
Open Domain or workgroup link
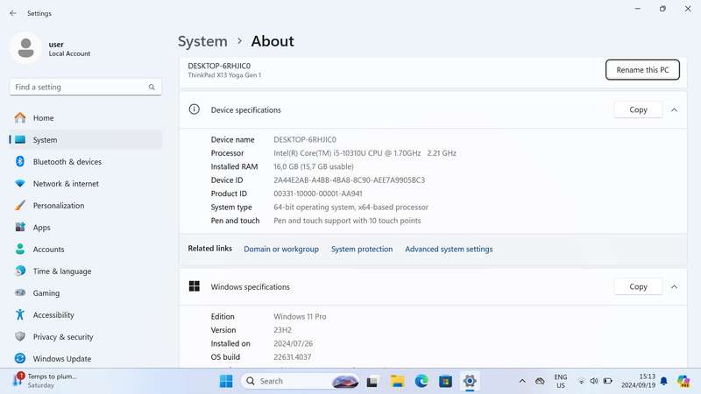281,250
